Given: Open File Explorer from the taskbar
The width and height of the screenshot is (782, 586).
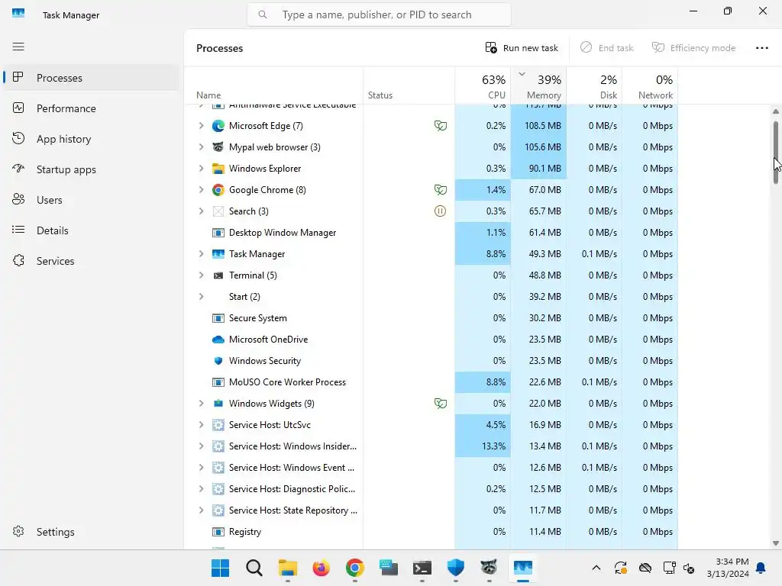Looking at the screenshot, I should (288, 568).
